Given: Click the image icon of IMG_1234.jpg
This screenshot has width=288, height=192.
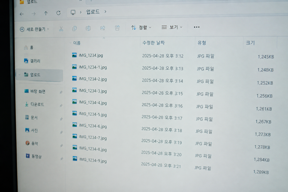Looking at the screenshot, I should point(74,55).
